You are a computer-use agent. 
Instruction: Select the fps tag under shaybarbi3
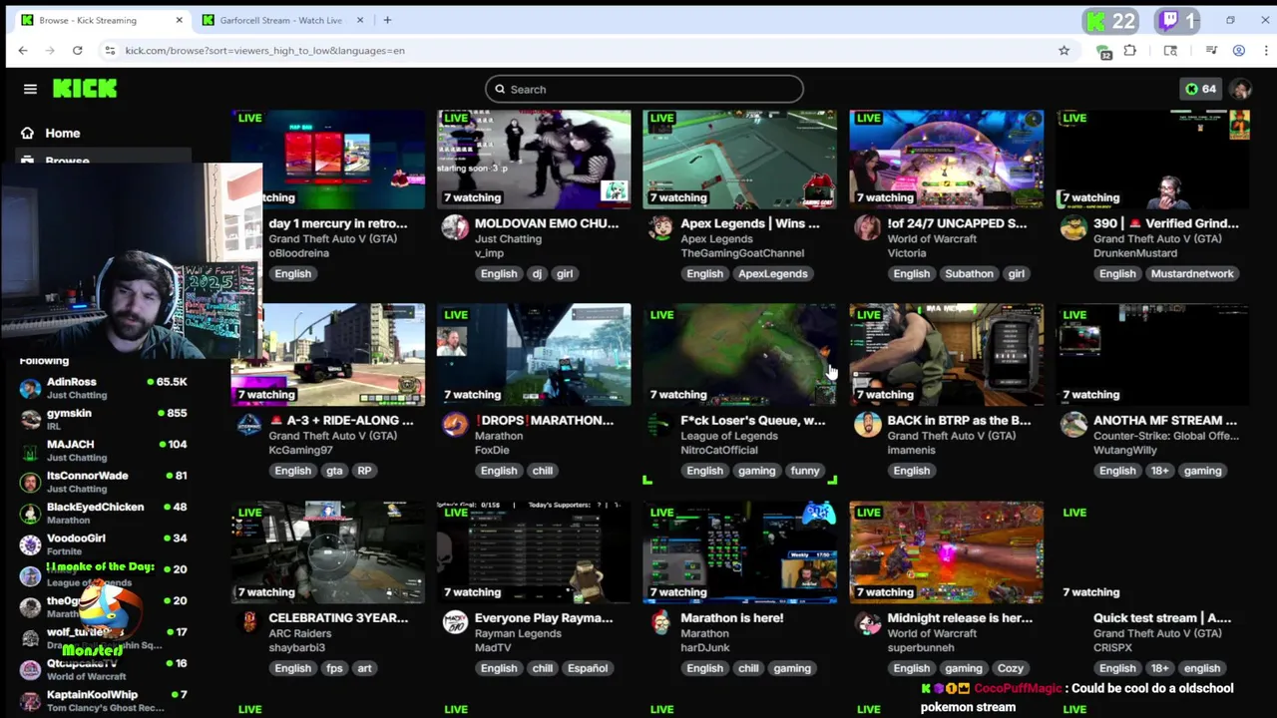tap(334, 668)
